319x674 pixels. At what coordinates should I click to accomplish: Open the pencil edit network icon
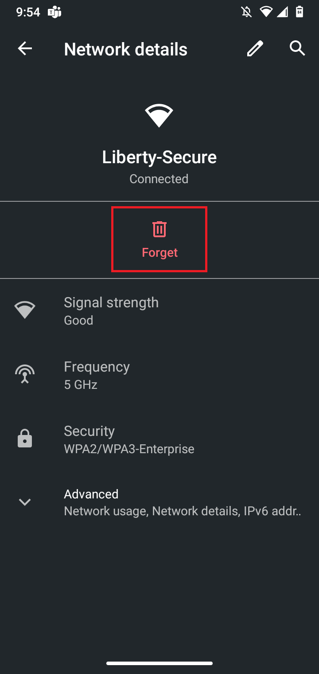click(x=255, y=49)
